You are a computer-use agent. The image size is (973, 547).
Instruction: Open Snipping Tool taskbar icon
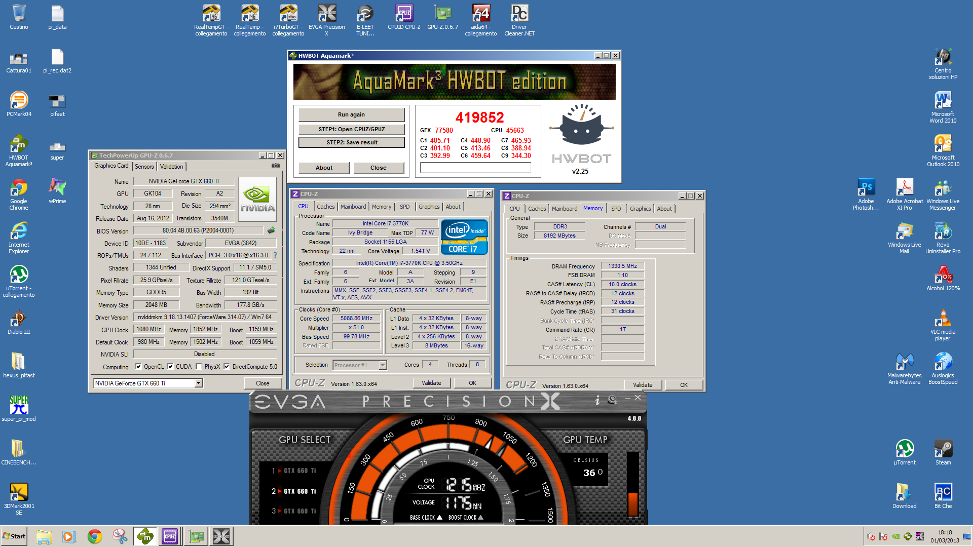[120, 536]
